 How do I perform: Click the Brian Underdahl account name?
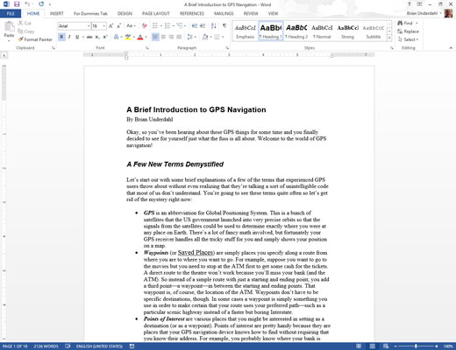click(422, 13)
